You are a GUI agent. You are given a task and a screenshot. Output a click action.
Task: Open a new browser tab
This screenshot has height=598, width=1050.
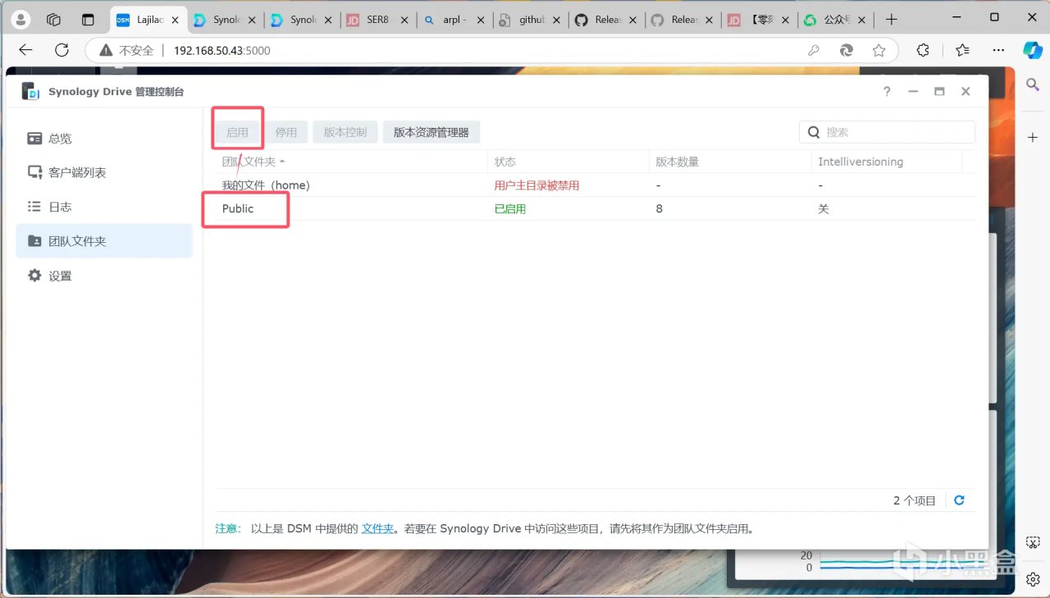click(892, 20)
